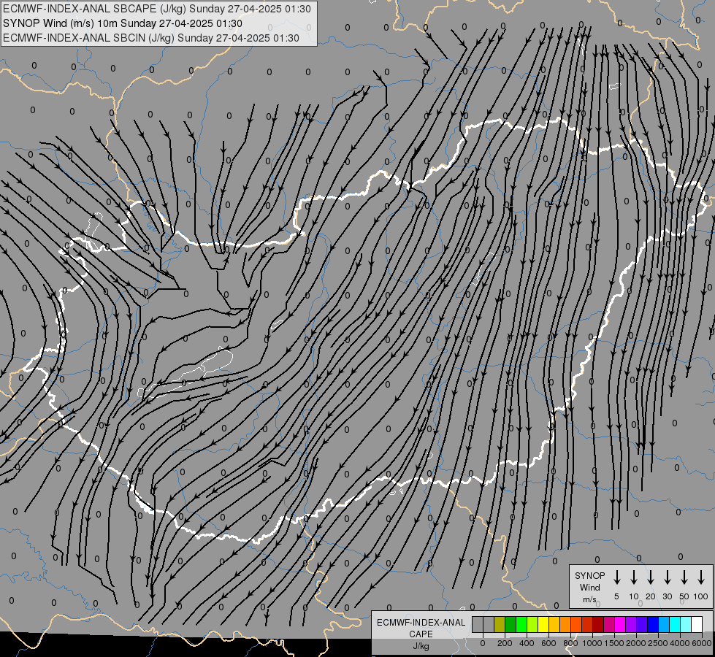Click the wind legend value 20
Image resolution: width=715 pixels, height=657 pixels.
point(651,596)
